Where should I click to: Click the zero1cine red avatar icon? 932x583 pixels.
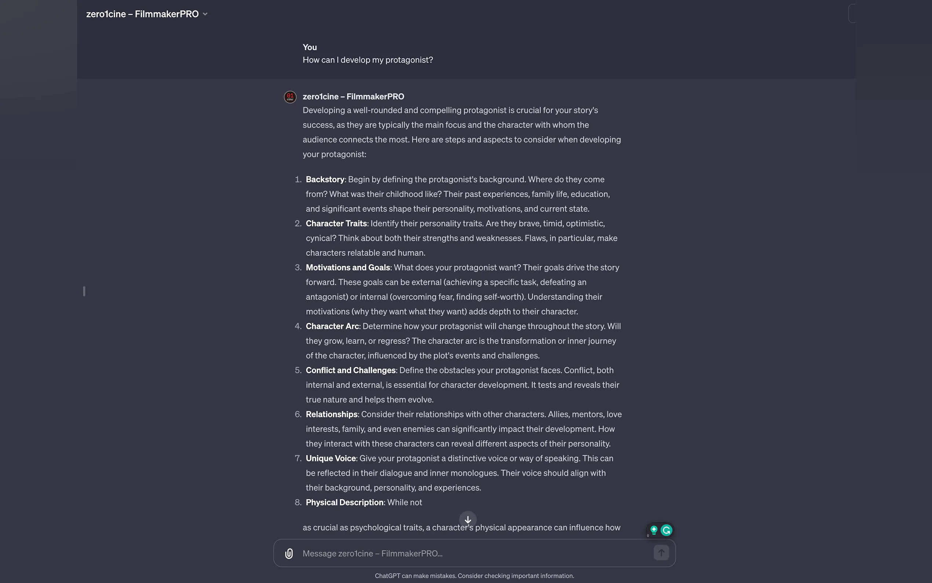point(290,97)
